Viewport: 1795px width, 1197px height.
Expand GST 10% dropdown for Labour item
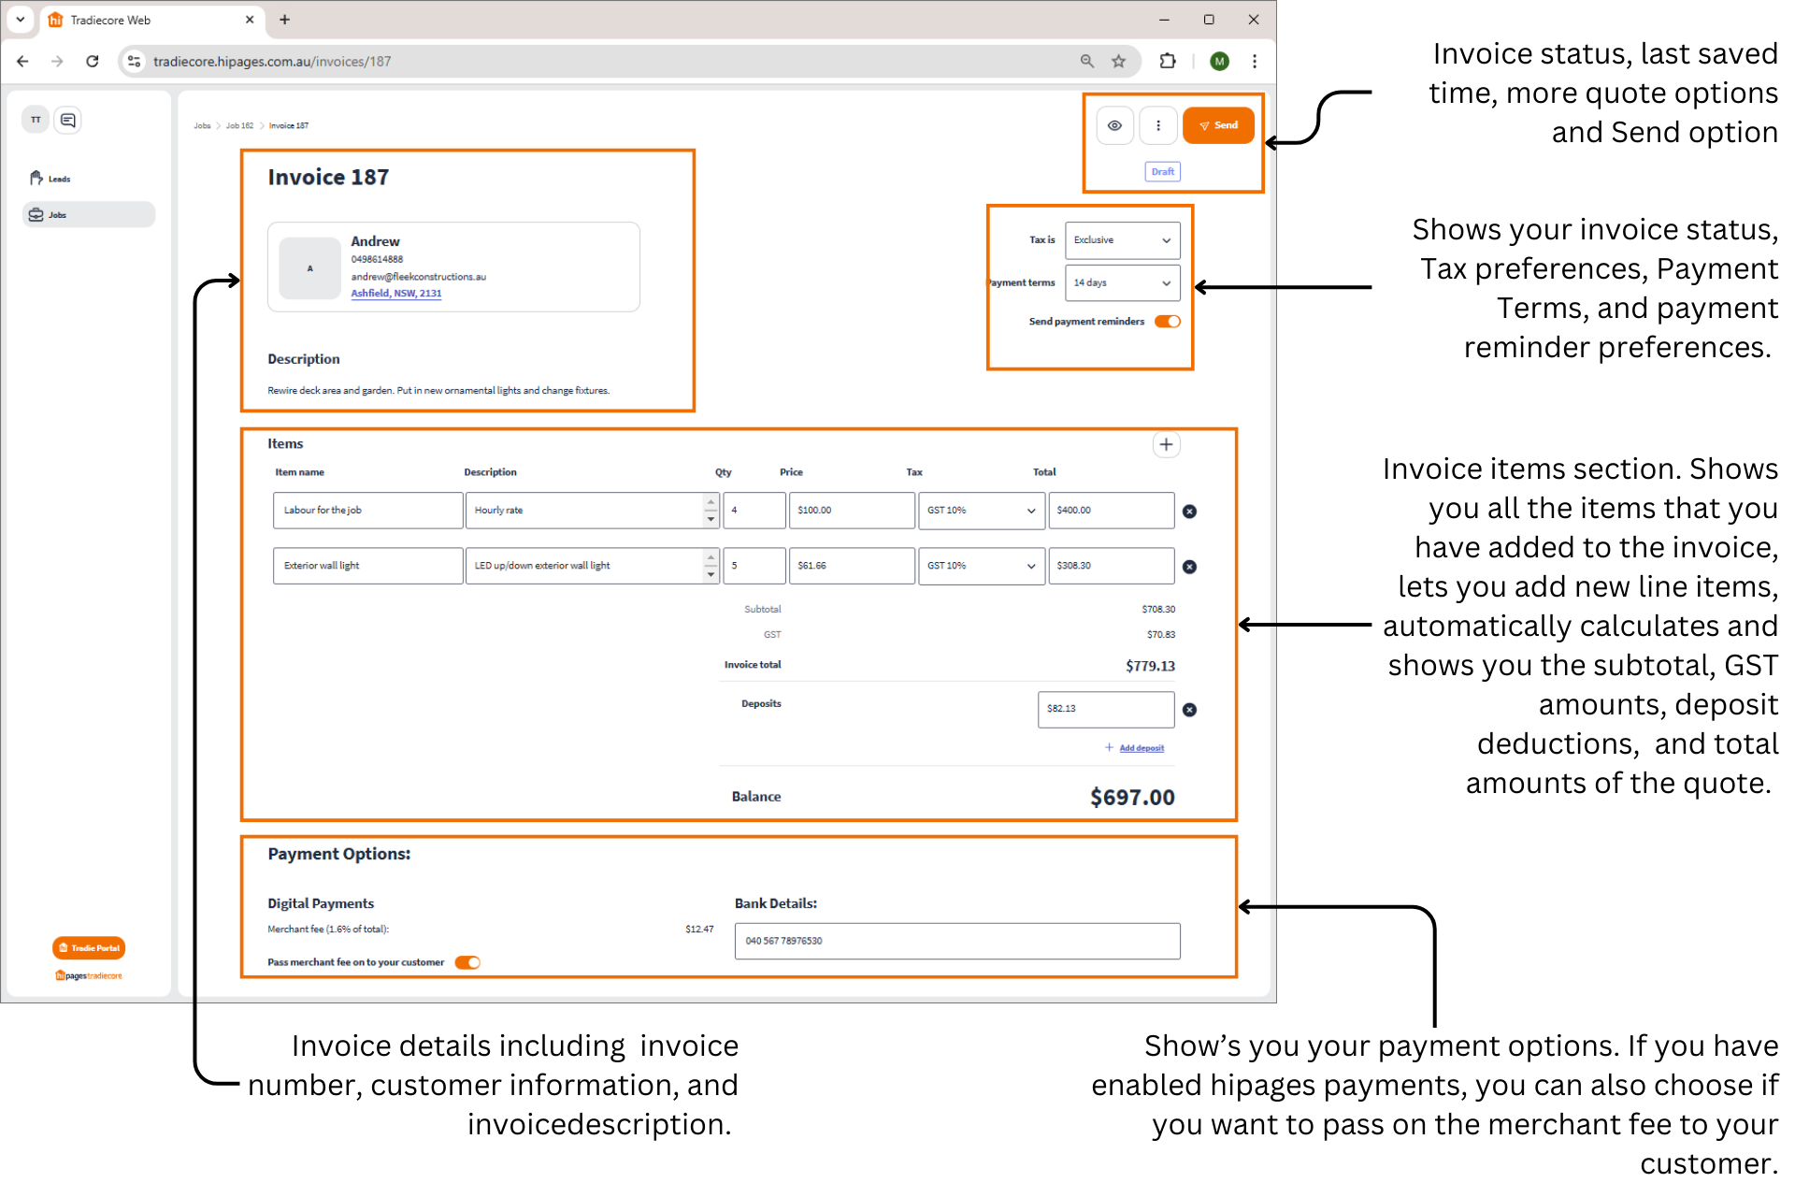981,511
